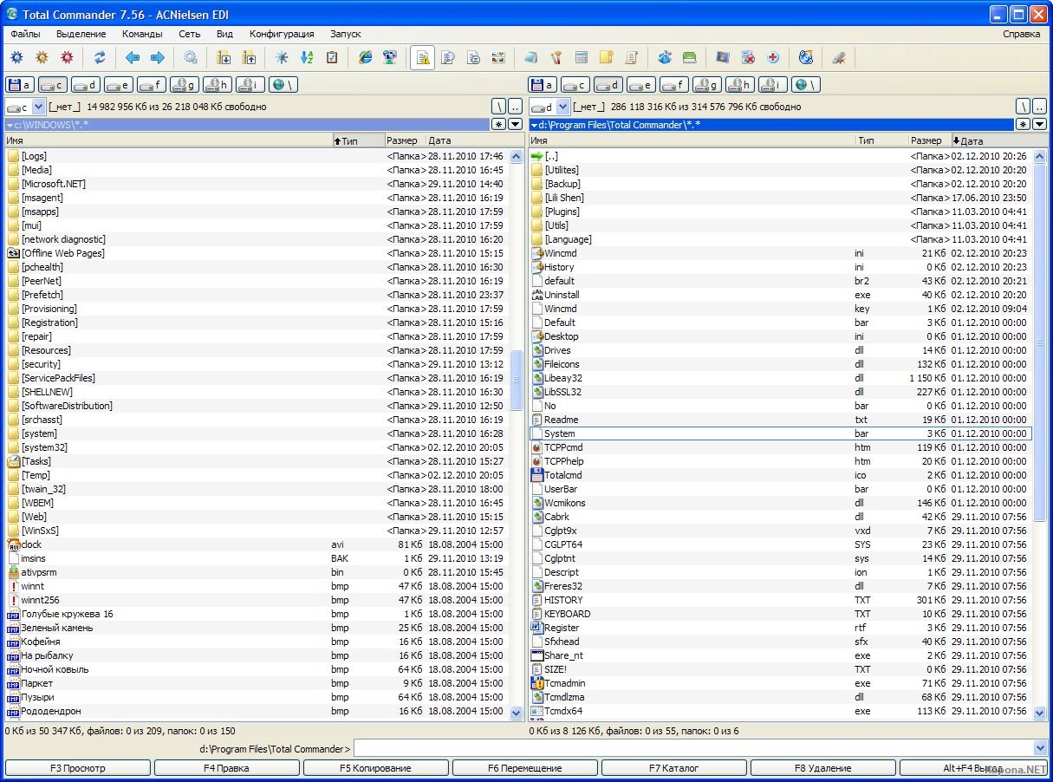Open network neighborhood button in left drive bar
This screenshot has width=1053, height=782.
click(283, 85)
